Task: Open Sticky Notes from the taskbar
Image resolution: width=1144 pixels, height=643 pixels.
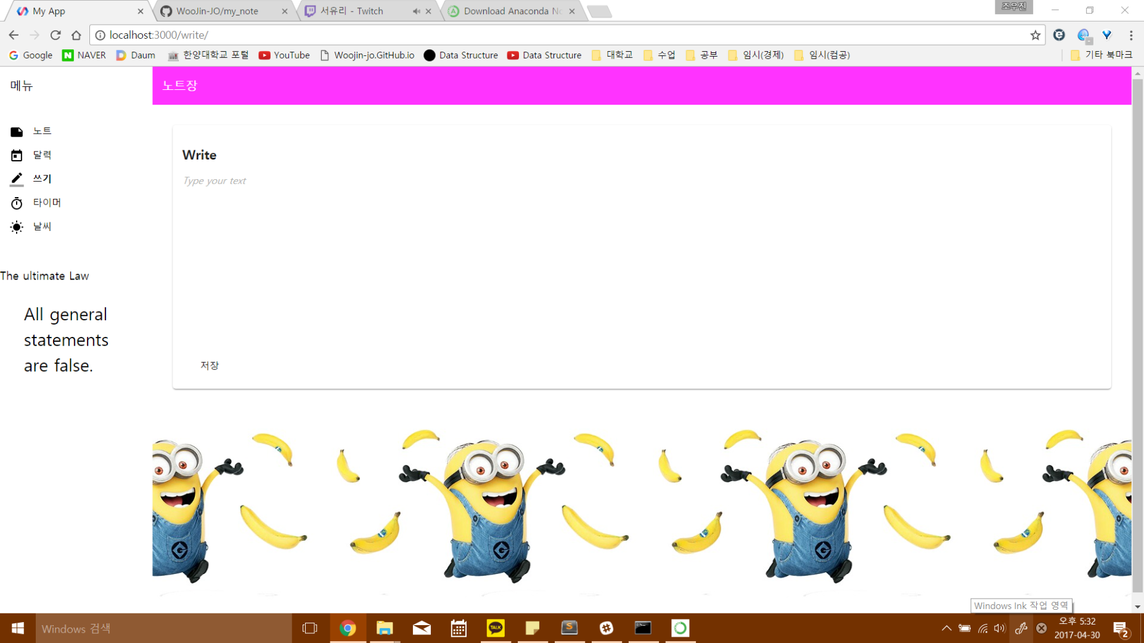Action: coord(533,628)
